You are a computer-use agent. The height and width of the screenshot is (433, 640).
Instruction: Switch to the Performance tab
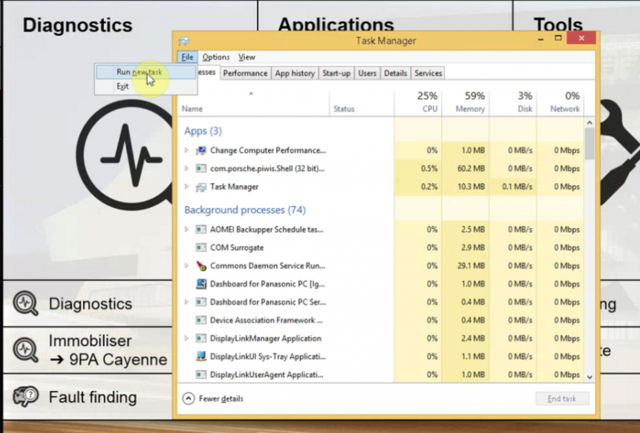(x=245, y=73)
